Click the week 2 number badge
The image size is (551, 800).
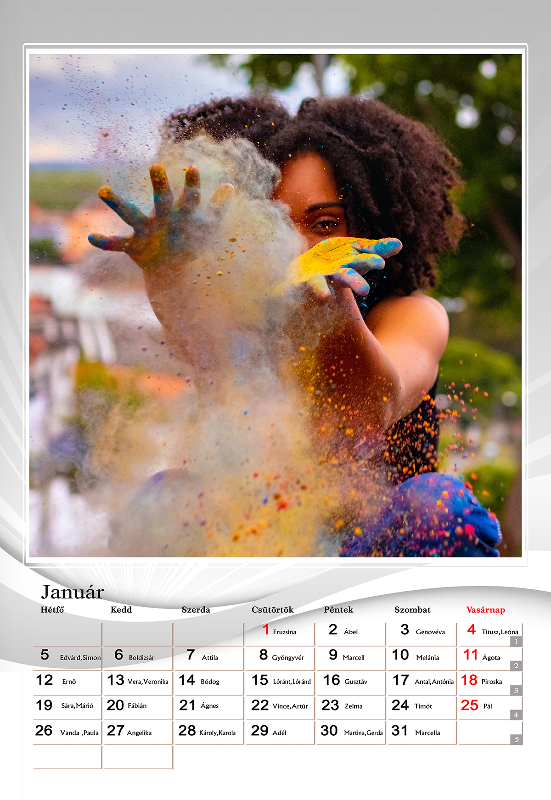[516, 666]
